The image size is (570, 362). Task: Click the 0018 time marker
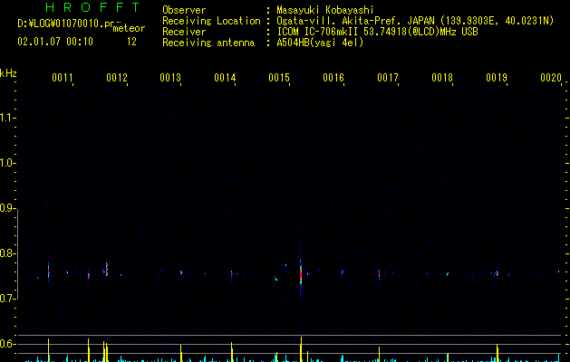tap(442, 78)
